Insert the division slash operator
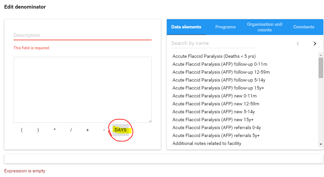324x177 pixels. (71, 130)
